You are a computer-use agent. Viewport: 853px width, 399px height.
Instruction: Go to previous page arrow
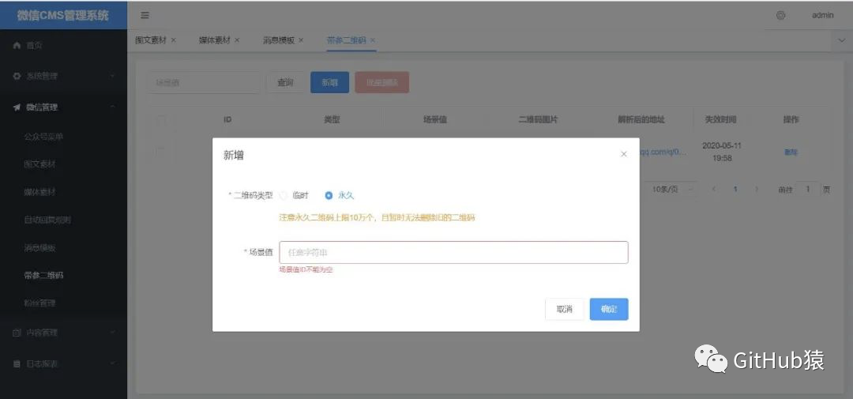(714, 190)
